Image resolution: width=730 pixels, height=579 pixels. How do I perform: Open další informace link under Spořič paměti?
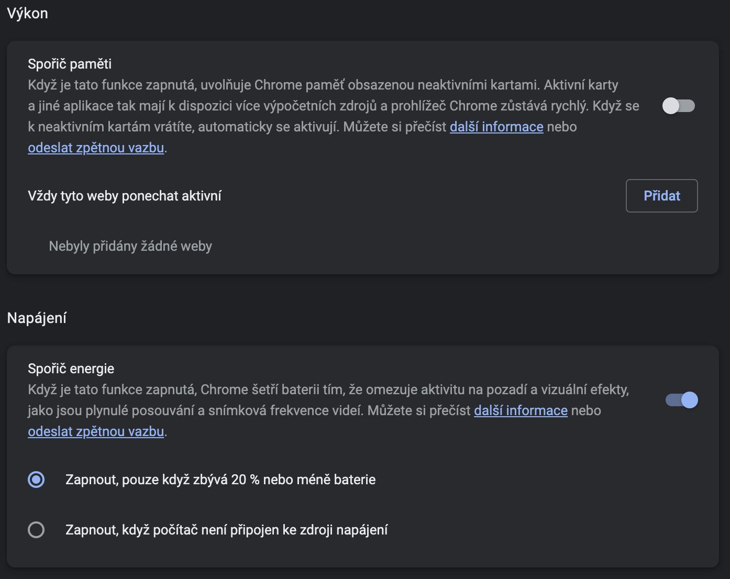coord(496,127)
